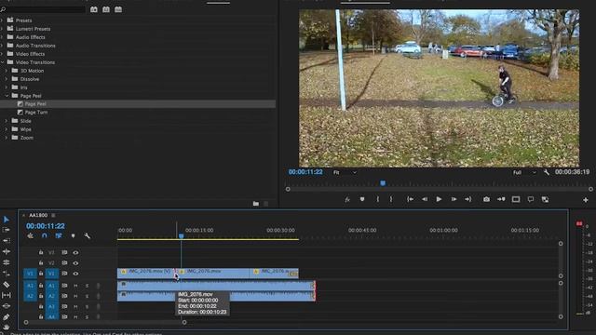Go to In point
The height and width of the screenshot is (335, 596).
[x=410, y=199]
